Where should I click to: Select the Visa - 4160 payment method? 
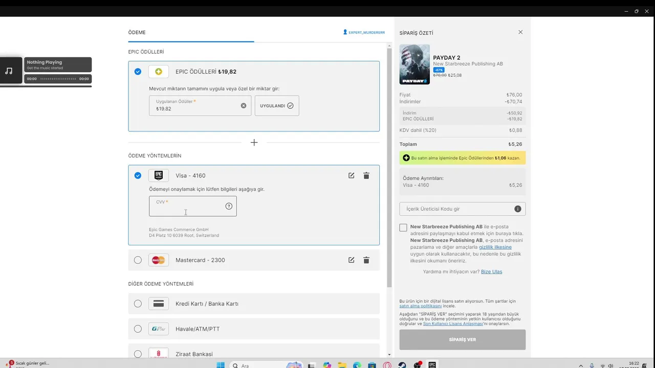(138, 175)
